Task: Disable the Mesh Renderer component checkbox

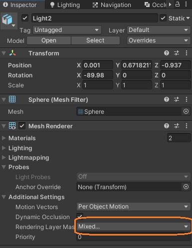Action: [x=22, y=126]
